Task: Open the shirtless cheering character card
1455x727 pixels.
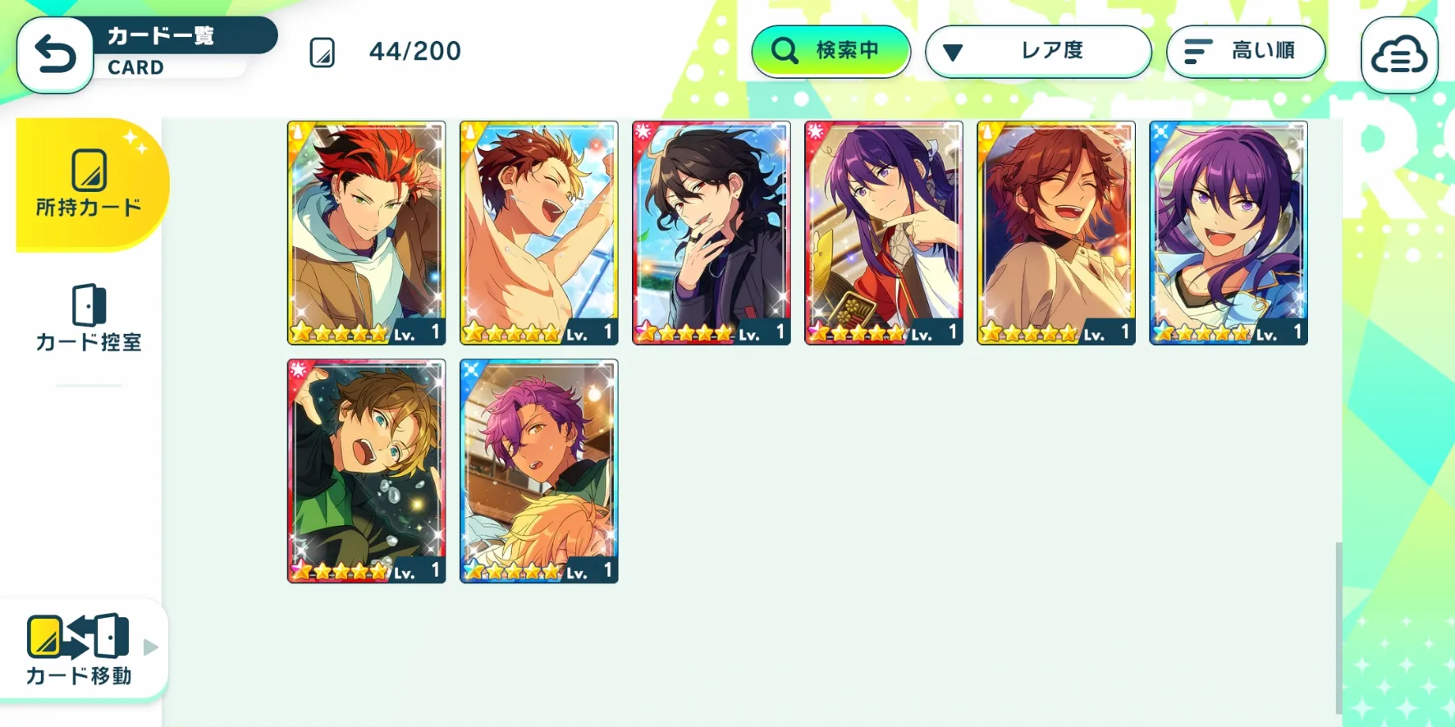Action: click(539, 233)
